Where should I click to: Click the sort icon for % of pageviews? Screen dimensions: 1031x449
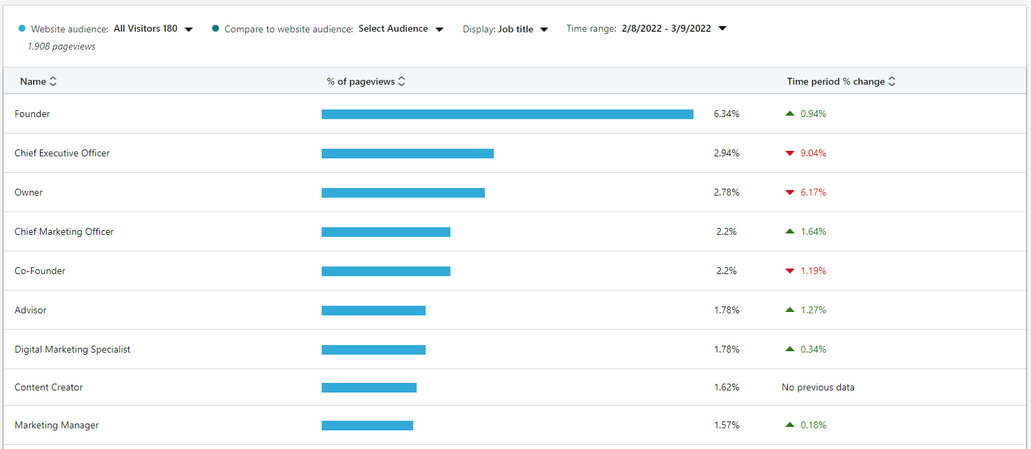(x=402, y=81)
